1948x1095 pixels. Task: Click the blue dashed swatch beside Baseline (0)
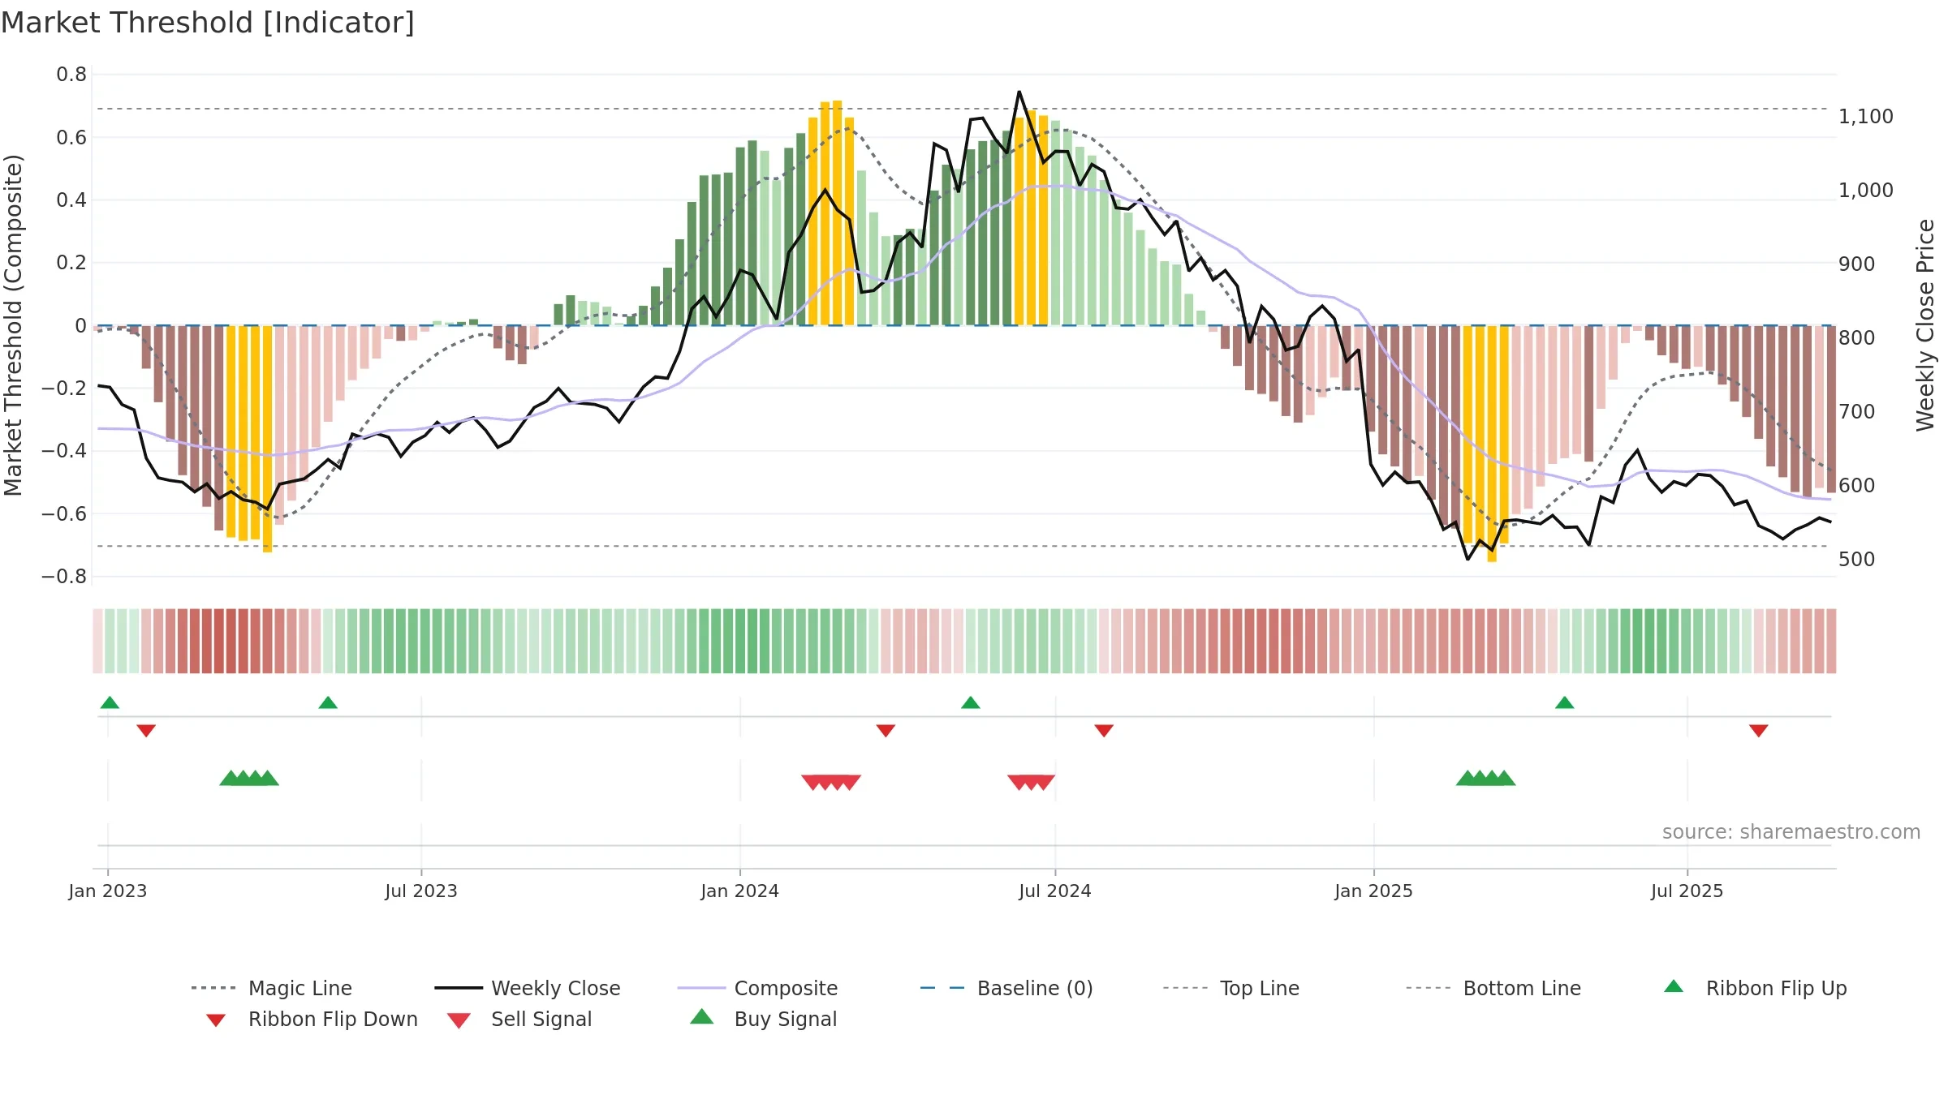tap(942, 988)
